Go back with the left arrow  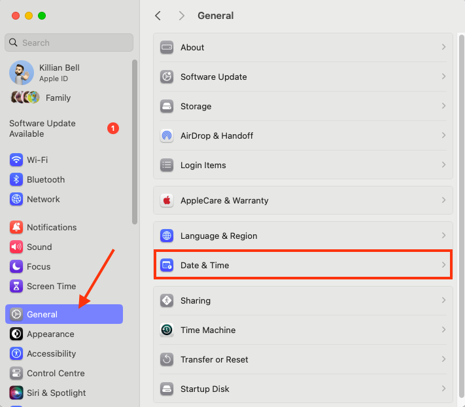158,16
